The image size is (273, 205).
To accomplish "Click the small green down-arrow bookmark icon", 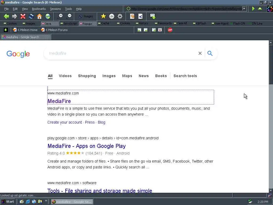I will [x=6, y=30].
